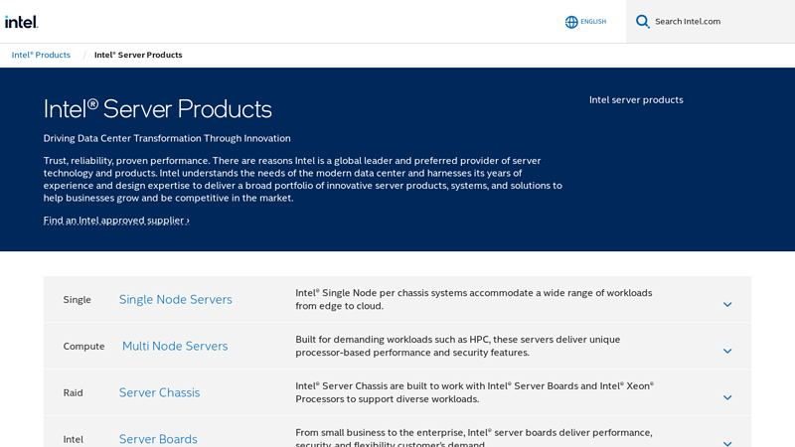Click the Driving Data Center Transformation subtitle

167,138
